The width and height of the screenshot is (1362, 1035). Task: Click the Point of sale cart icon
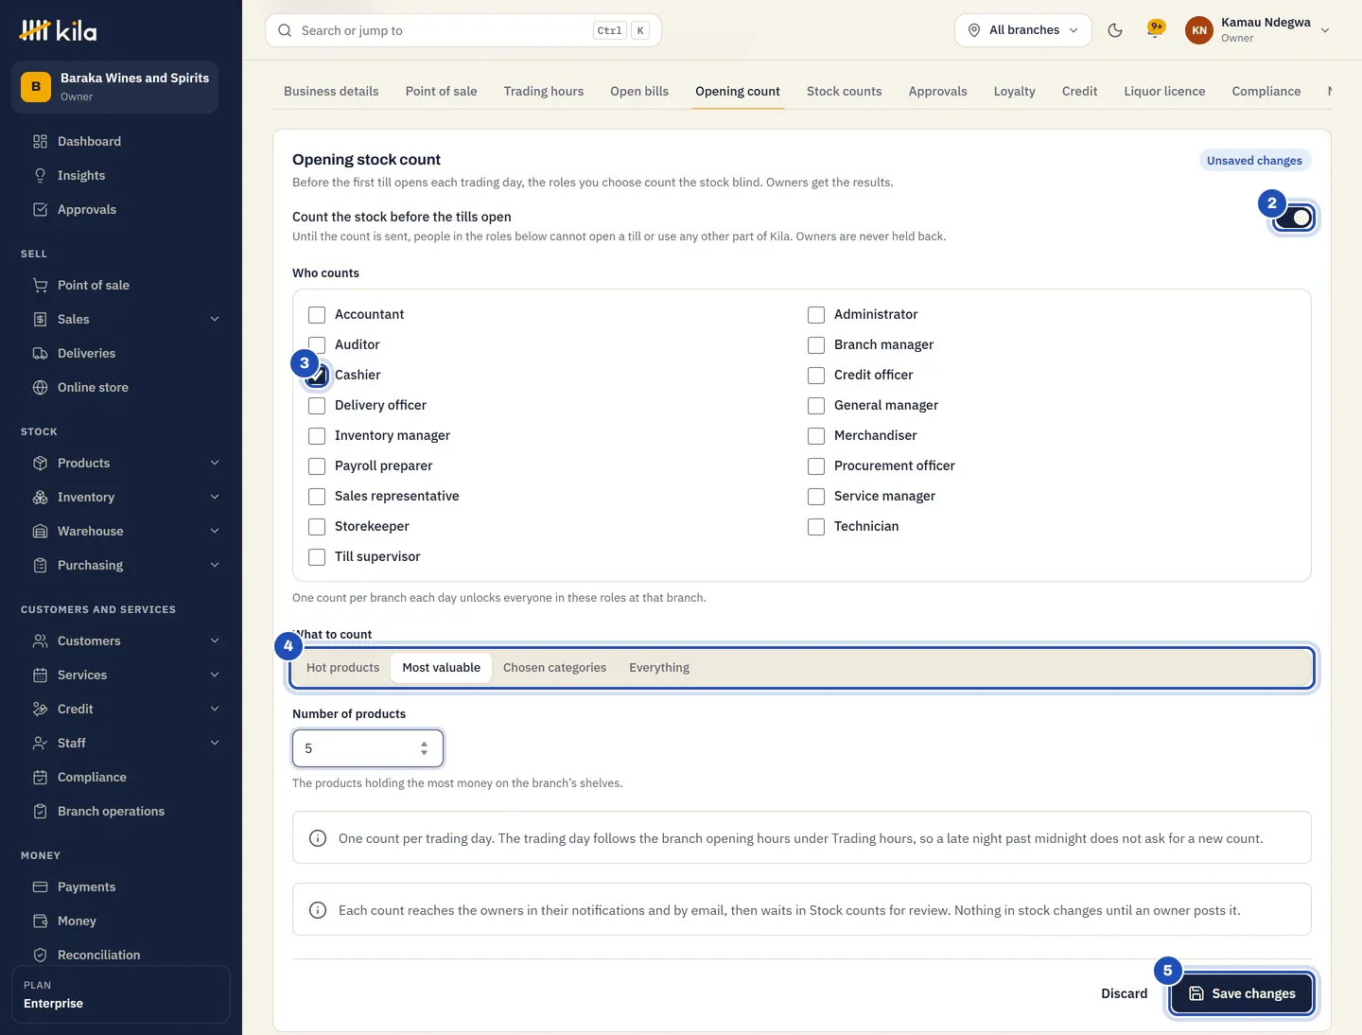[40, 285]
